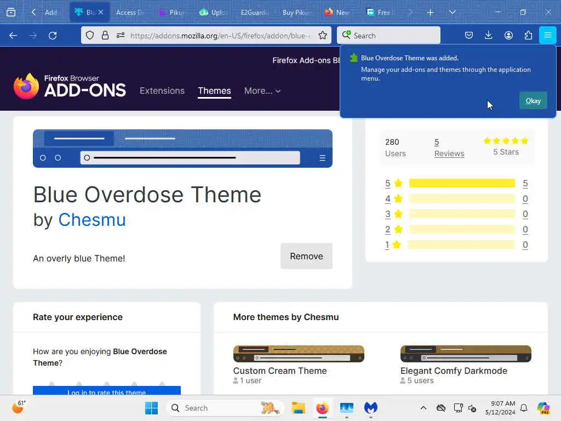Open the Pocket save icon
The image size is (561, 421).
point(469,35)
